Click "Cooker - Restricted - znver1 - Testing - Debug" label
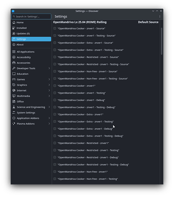The width and height of the screenshot is (174, 197). click(x=93, y=165)
